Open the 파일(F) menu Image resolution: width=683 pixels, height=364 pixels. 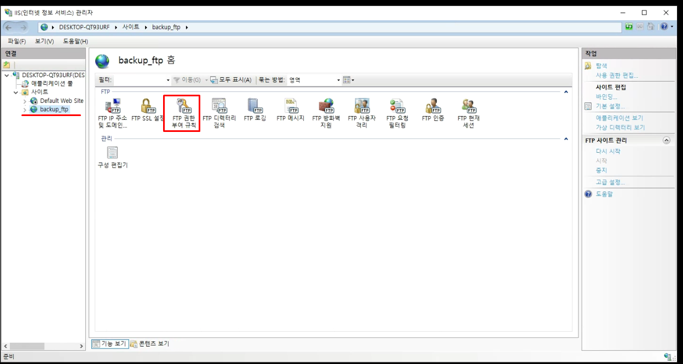tap(17, 41)
